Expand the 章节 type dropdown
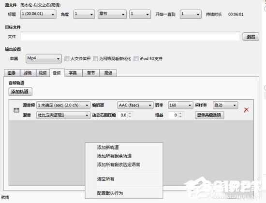Image resolution: width=266 pixels, height=203 pixels. 112,14
